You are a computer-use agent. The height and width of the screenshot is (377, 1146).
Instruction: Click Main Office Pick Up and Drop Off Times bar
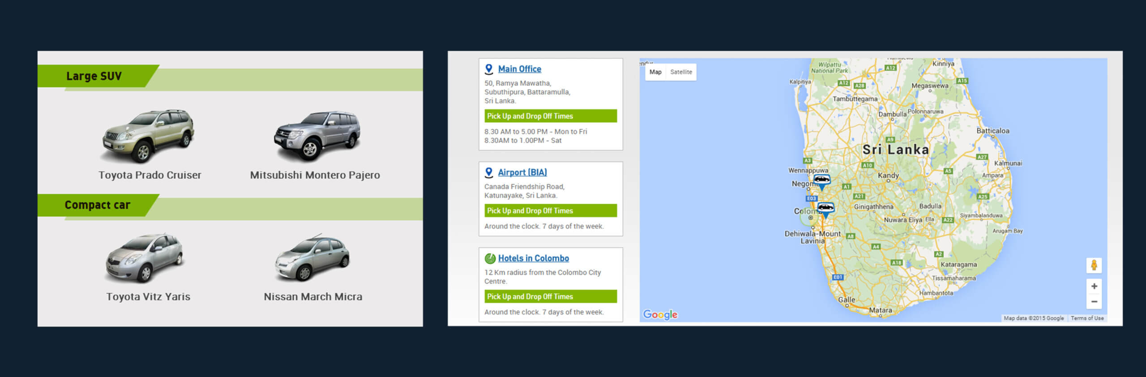[550, 116]
